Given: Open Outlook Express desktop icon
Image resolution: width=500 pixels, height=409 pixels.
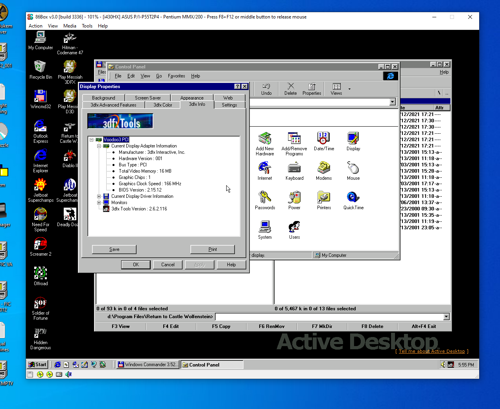Looking at the screenshot, I should [x=41, y=131].
